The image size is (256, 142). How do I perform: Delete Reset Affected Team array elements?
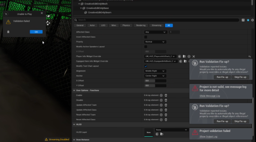(166, 115)
